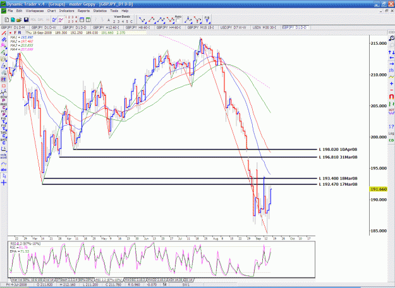Open the RSI 2.2 indicator tab

(109, 280)
